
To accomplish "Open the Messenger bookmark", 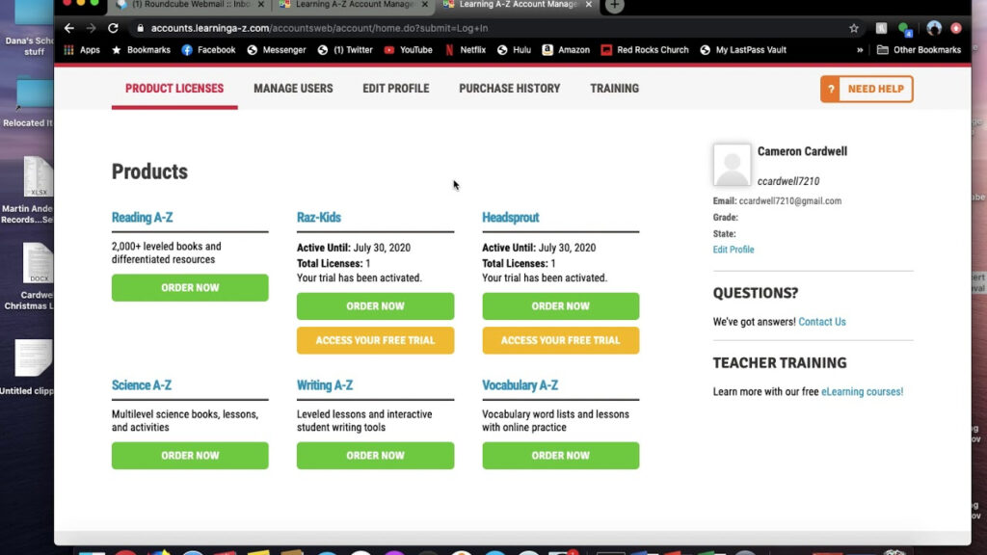I will 277,50.
